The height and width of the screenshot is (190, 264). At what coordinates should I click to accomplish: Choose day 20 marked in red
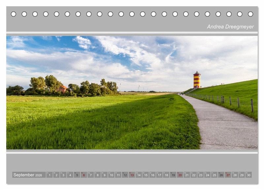(180, 175)
